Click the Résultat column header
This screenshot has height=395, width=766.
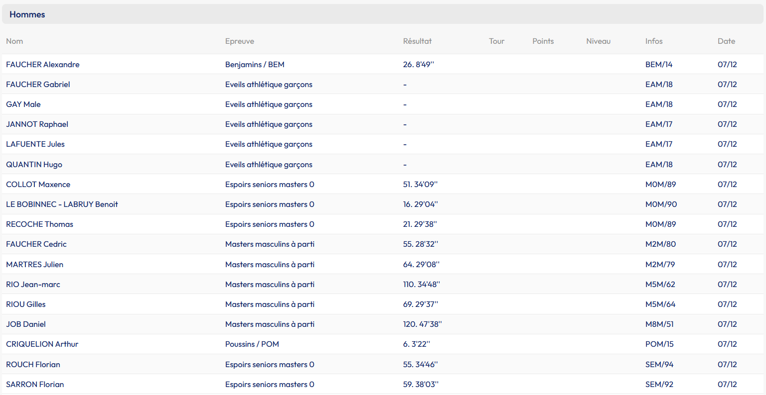coord(417,41)
